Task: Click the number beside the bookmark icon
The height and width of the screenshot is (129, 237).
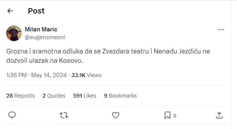Action: coord(175,115)
